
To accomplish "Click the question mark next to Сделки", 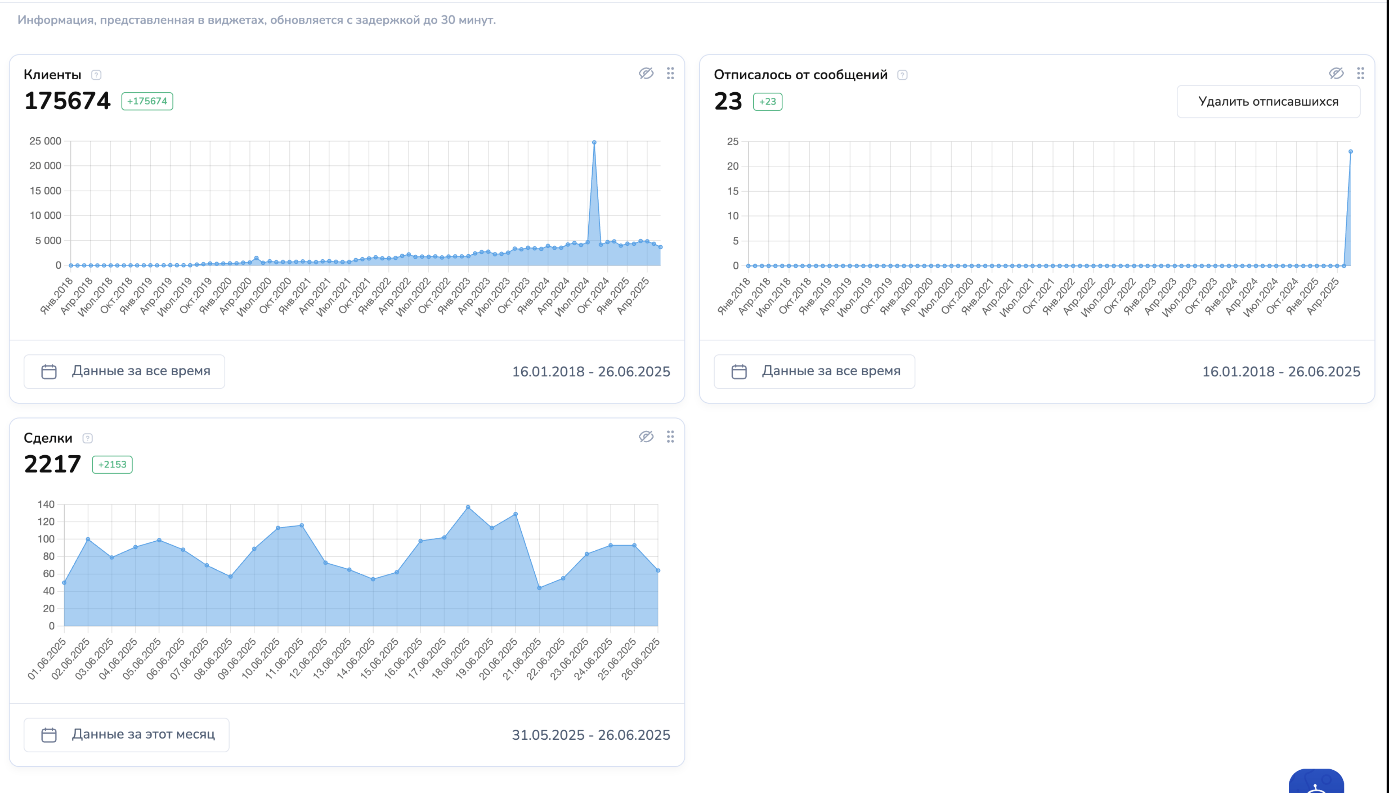I will tap(88, 438).
